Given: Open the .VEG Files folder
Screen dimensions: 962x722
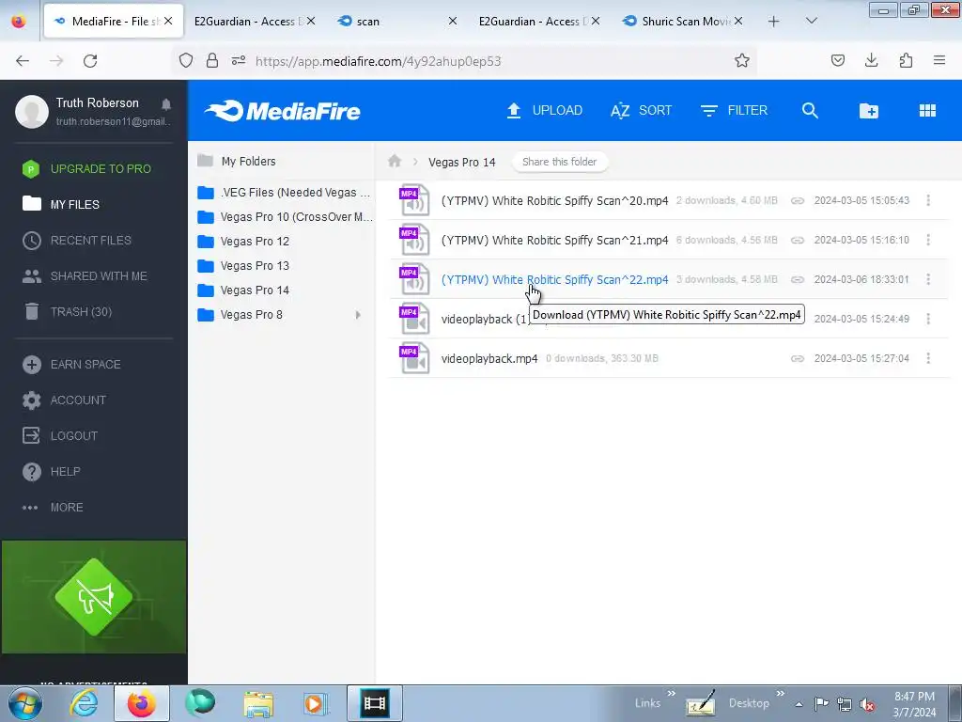Looking at the screenshot, I should [x=284, y=193].
